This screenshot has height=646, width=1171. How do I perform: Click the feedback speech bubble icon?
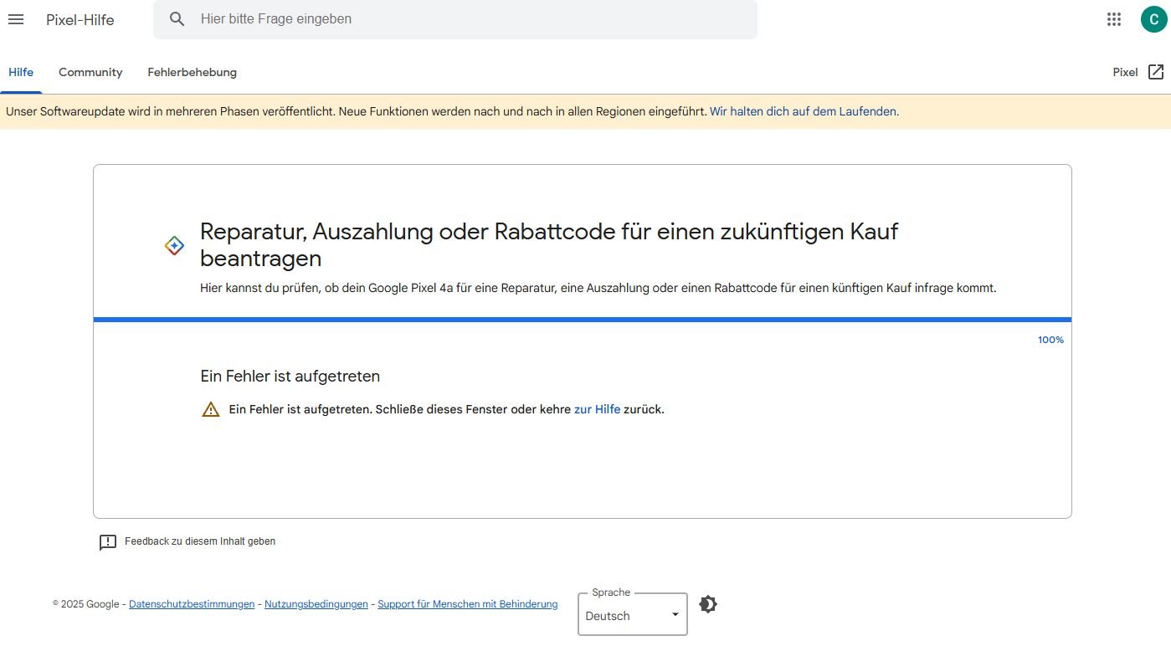click(108, 542)
